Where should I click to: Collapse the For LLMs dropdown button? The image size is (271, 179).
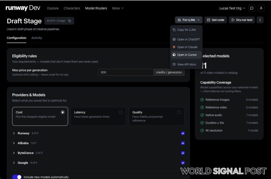188,20
